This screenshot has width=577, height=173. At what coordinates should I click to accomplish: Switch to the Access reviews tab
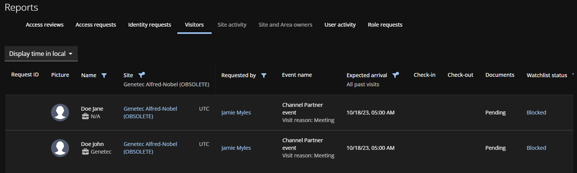tap(45, 25)
